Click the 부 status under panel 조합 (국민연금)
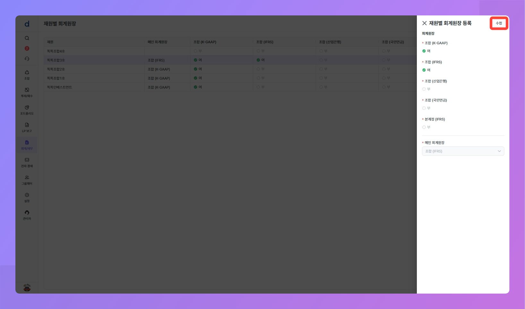 (x=426, y=108)
